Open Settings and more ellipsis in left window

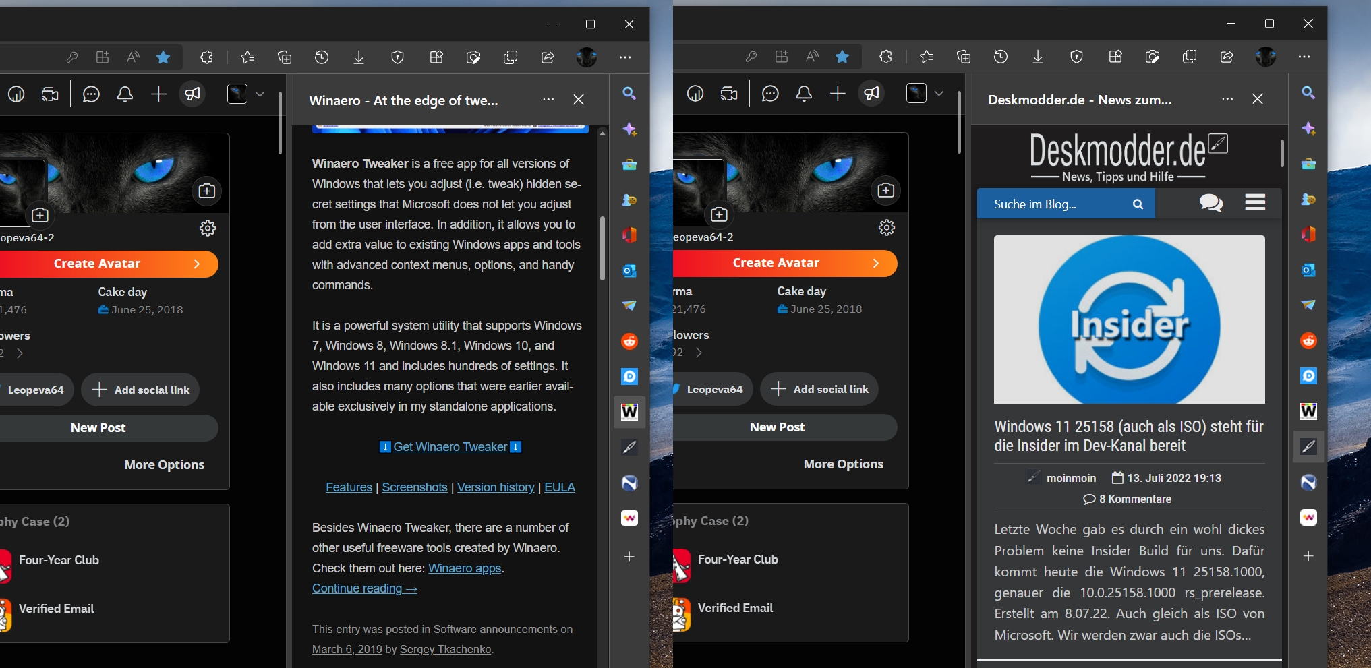click(x=625, y=57)
